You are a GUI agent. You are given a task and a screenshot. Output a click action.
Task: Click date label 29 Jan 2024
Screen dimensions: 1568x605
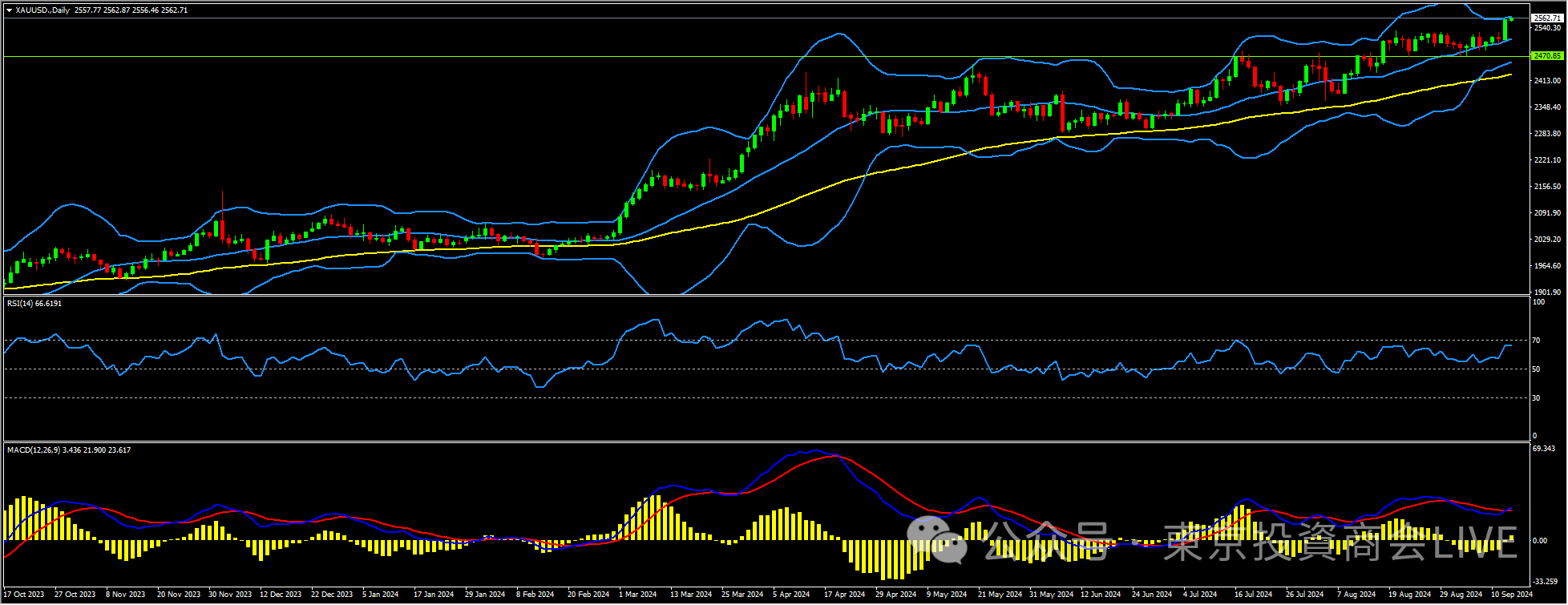[x=485, y=595]
